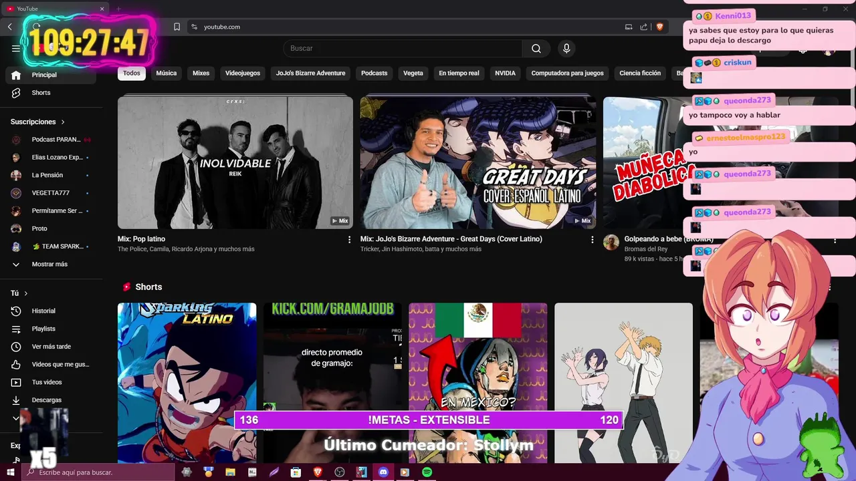The image size is (856, 481).
Task: Expand the Suscripciones section arrow
Action: click(63, 122)
